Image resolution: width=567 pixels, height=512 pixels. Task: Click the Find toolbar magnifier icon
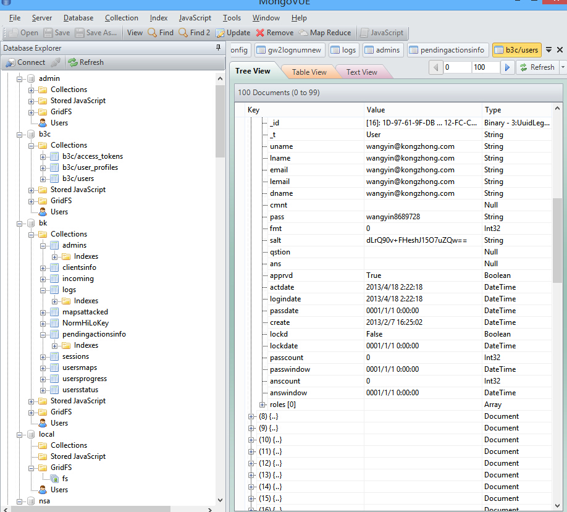point(152,33)
